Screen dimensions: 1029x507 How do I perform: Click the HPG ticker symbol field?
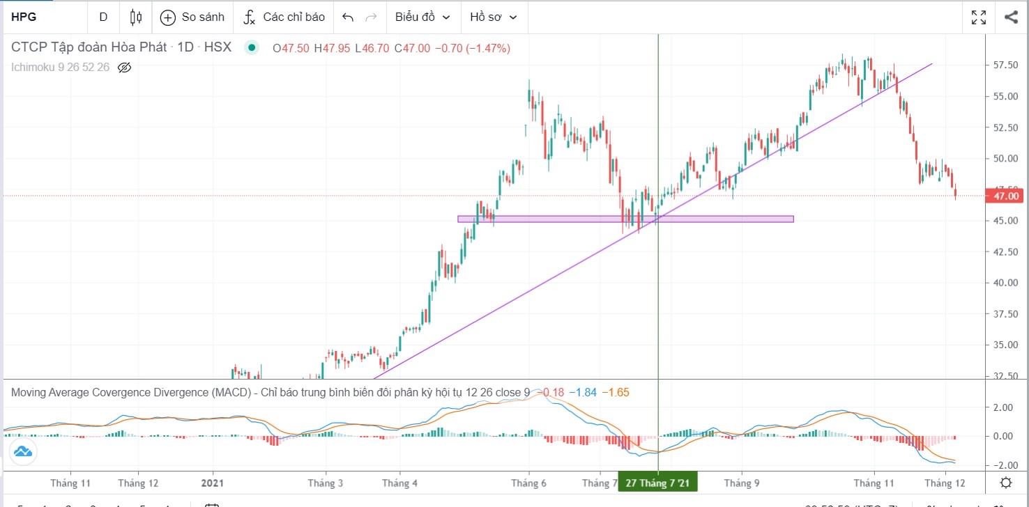click(x=35, y=17)
